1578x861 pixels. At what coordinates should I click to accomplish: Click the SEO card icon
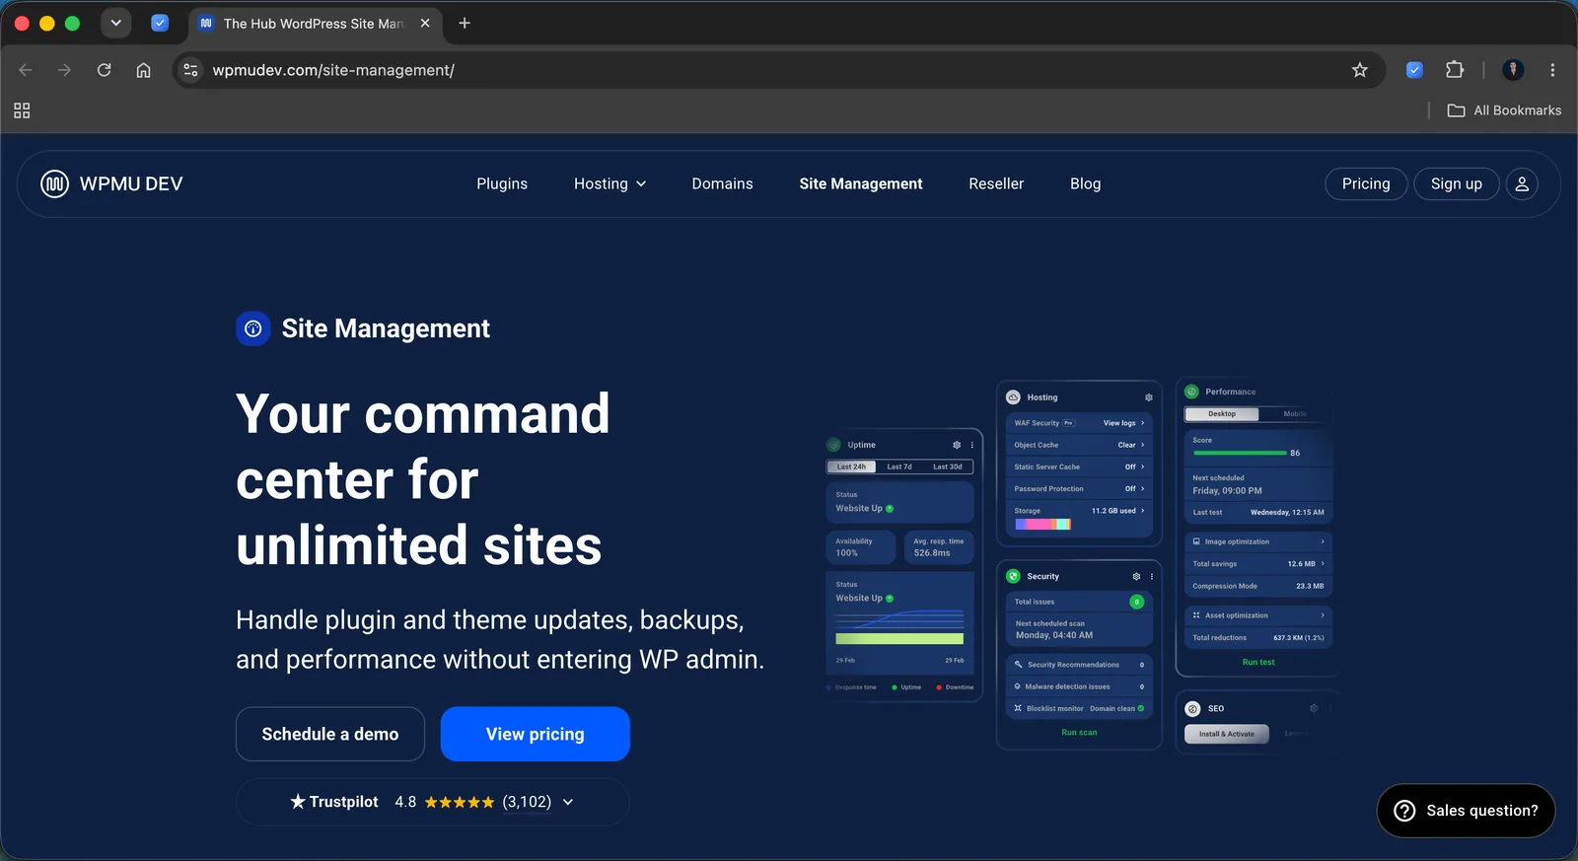click(x=1192, y=708)
